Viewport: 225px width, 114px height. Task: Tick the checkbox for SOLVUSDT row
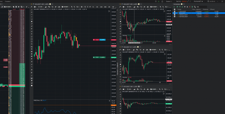point(175,11)
